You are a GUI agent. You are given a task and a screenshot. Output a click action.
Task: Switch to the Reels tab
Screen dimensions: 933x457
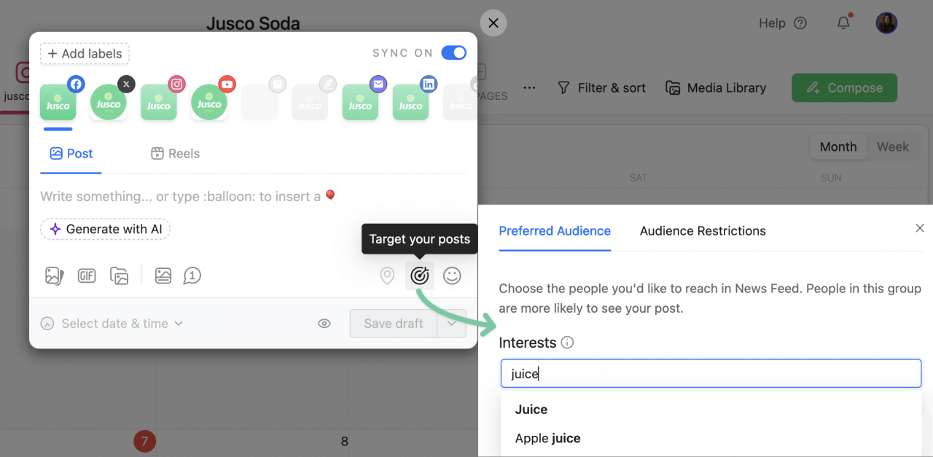click(x=175, y=153)
